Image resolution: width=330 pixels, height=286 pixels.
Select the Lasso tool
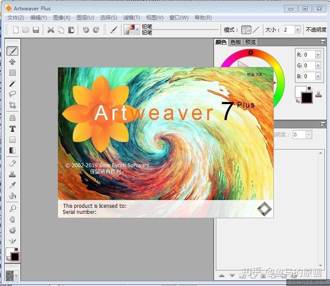[13, 94]
